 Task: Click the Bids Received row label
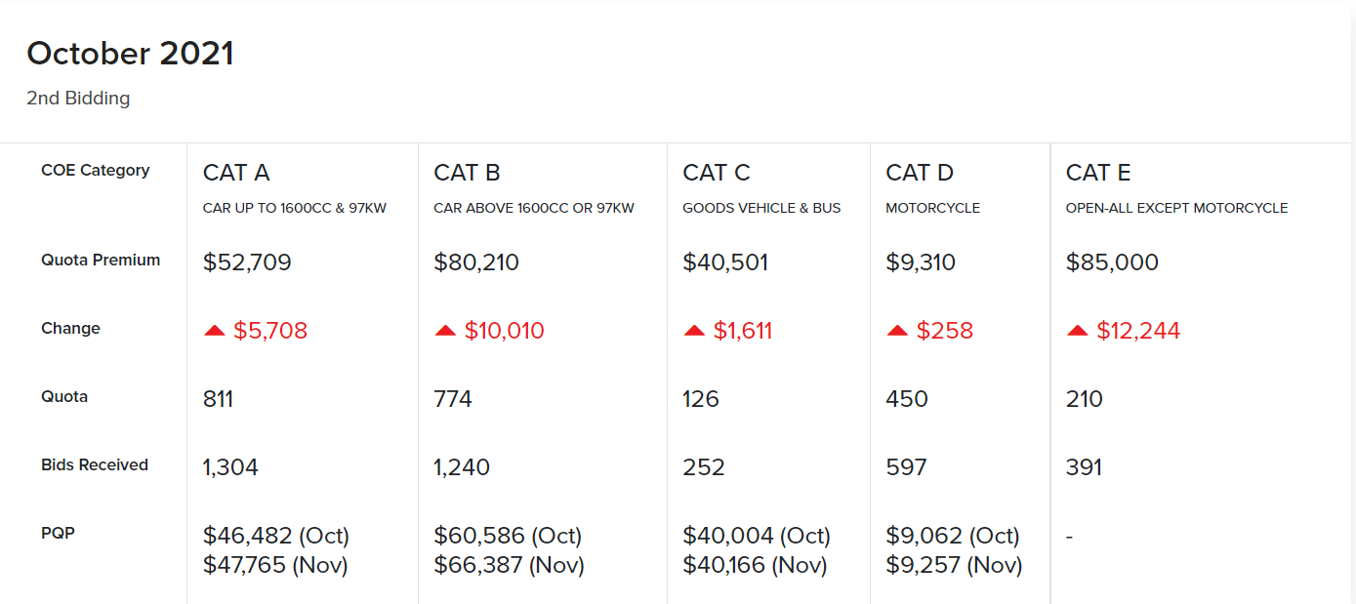point(95,465)
